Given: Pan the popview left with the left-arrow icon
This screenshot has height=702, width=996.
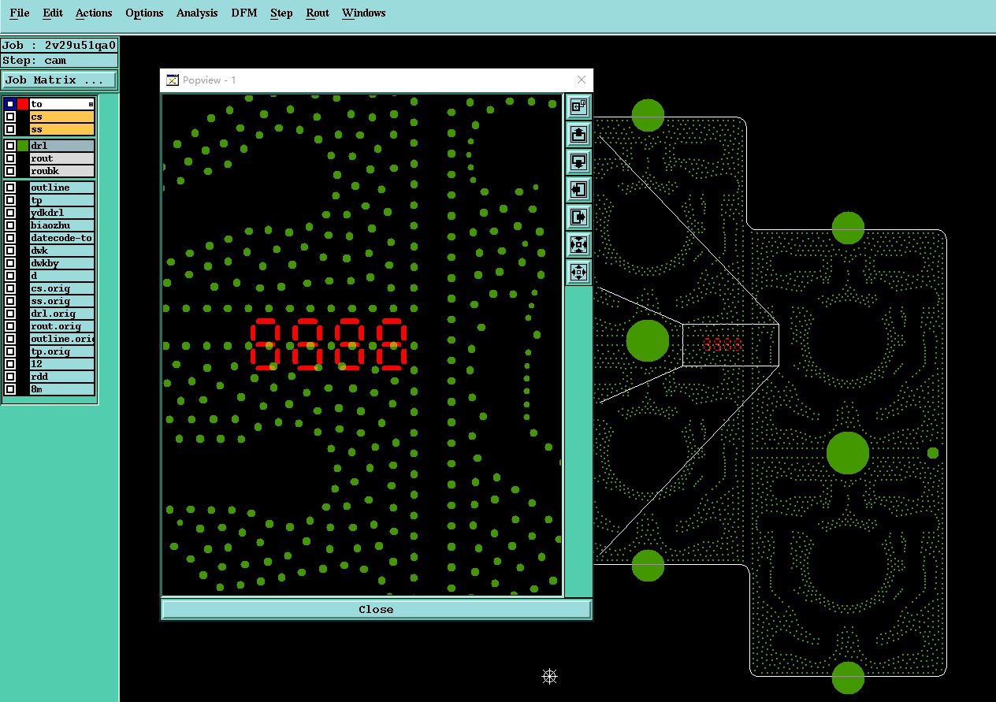Looking at the screenshot, I should [x=578, y=189].
